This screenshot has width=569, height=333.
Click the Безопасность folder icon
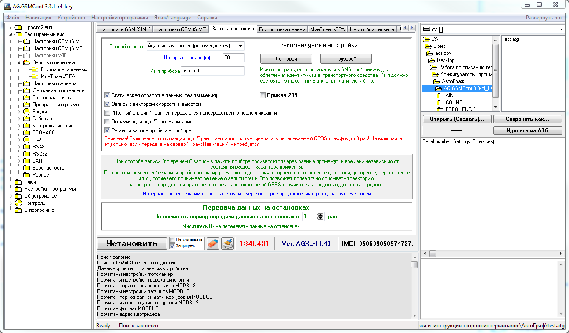(x=27, y=168)
